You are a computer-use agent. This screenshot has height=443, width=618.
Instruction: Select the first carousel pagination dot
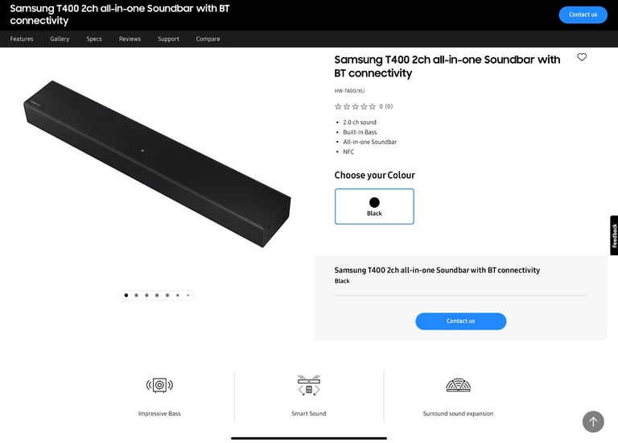point(126,295)
